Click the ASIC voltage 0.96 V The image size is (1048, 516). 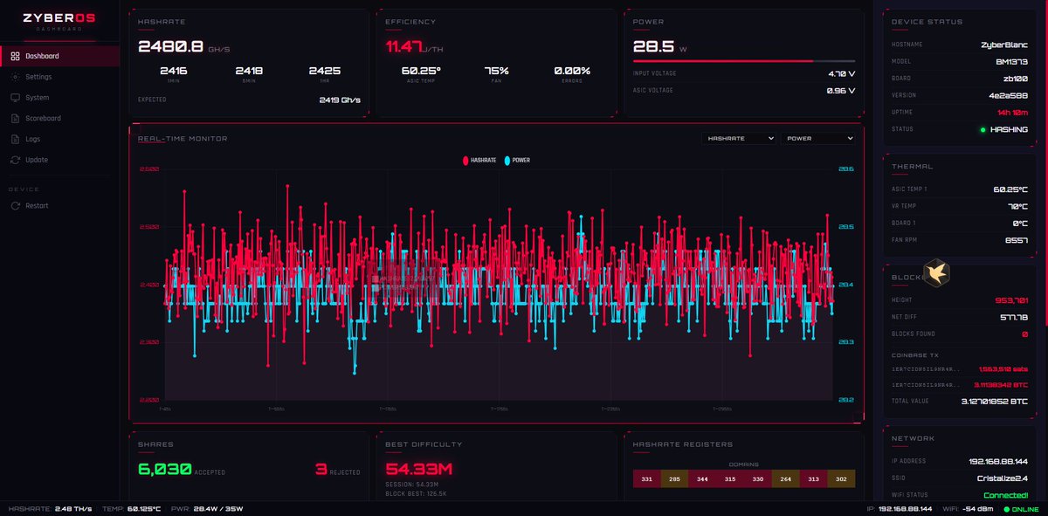point(842,91)
